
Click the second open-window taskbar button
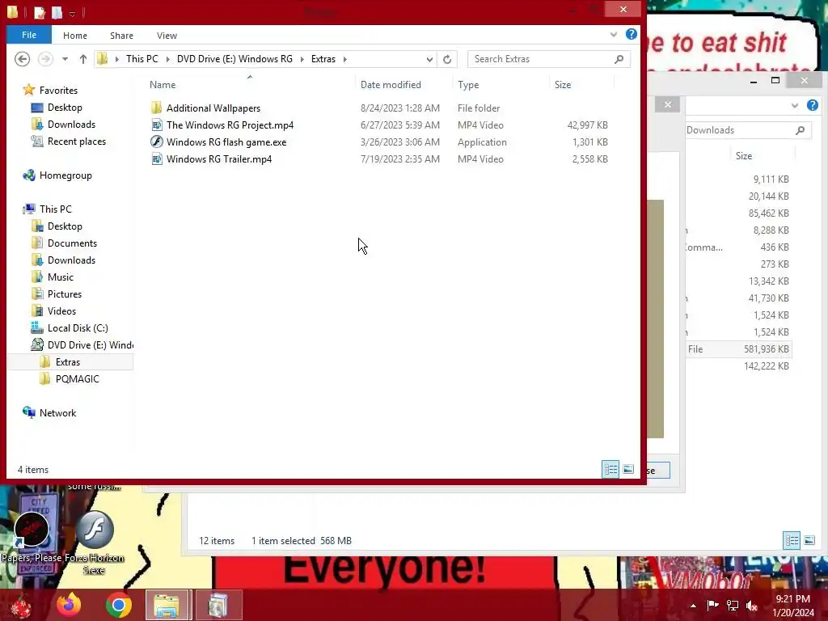[x=218, y=605]
